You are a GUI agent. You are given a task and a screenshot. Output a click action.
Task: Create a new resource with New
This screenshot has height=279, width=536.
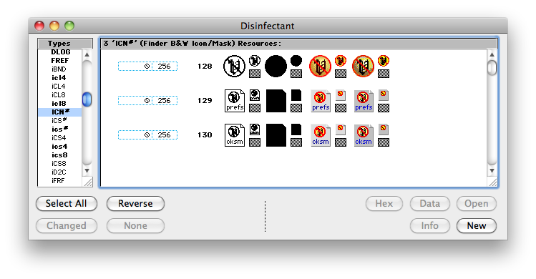(x=477, y=225)
